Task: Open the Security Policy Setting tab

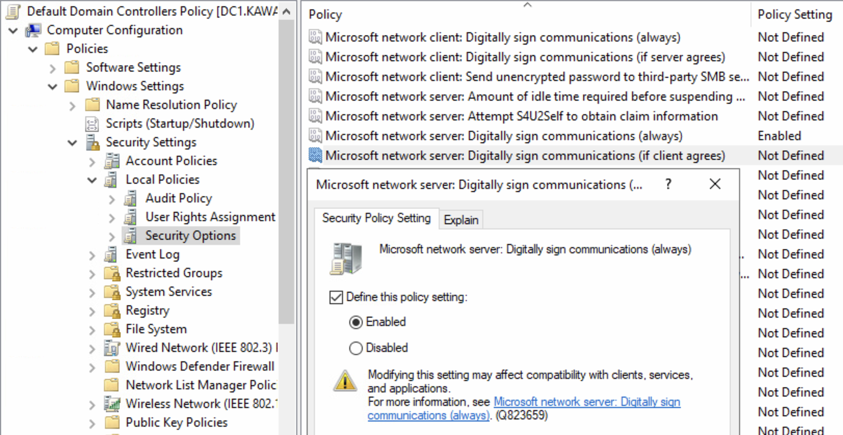Action: 376,218
